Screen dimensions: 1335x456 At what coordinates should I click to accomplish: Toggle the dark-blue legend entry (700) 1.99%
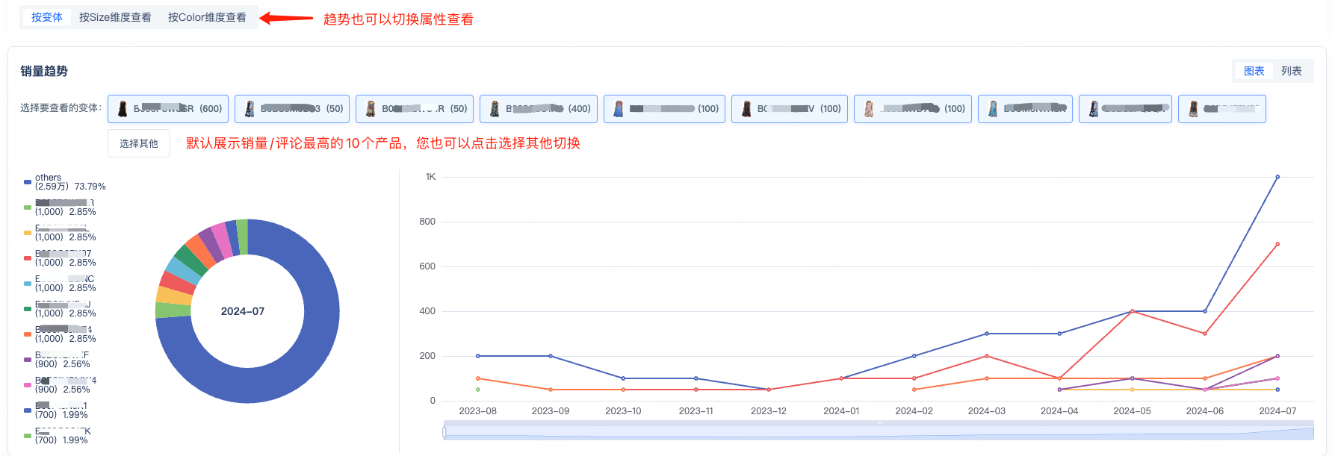coord(56,410)
